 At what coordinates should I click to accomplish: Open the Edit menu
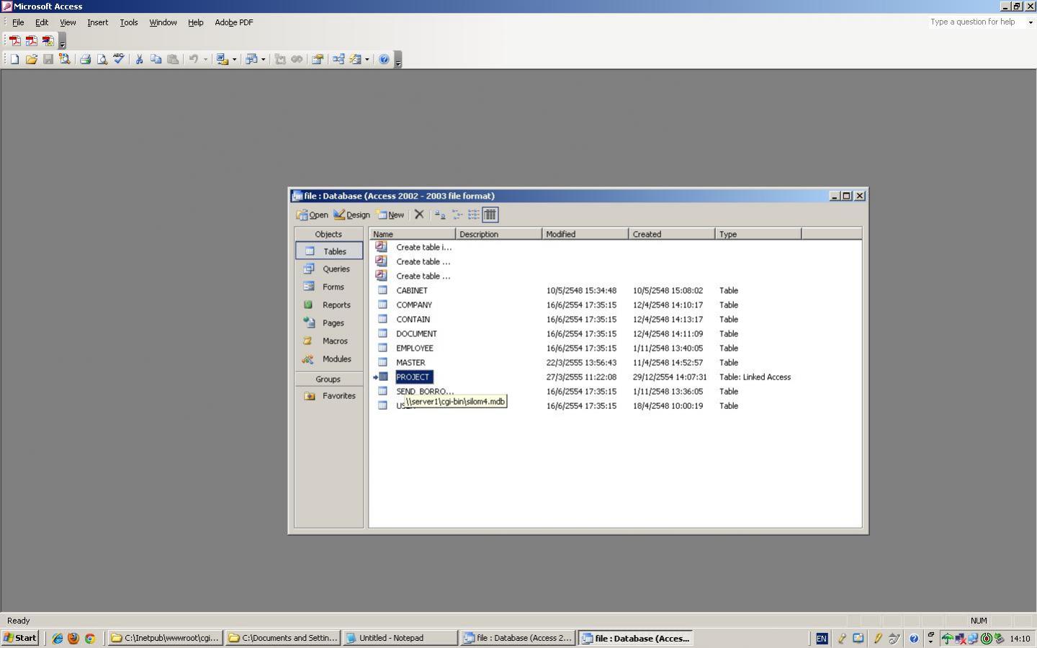click(42, 22)
